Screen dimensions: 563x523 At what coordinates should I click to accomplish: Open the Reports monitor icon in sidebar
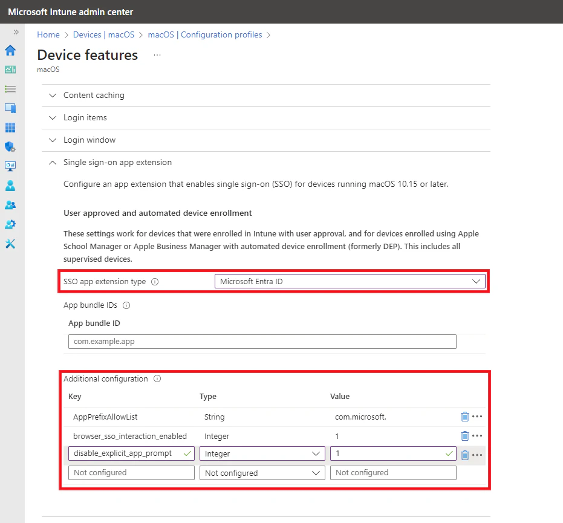point(10,166)
